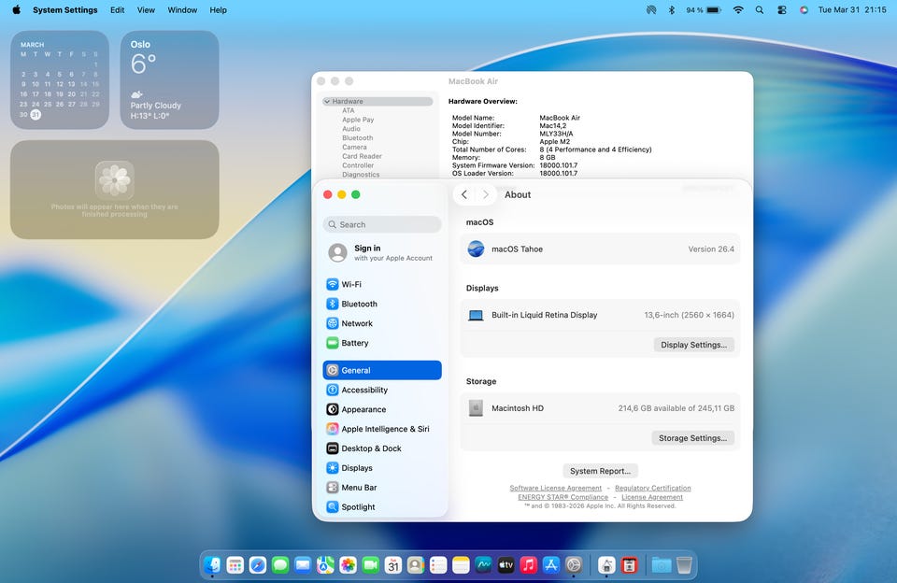Viewport: 897px width, 583px height.
Task: Open the Battery settings pane
Action: coord(354,343)
